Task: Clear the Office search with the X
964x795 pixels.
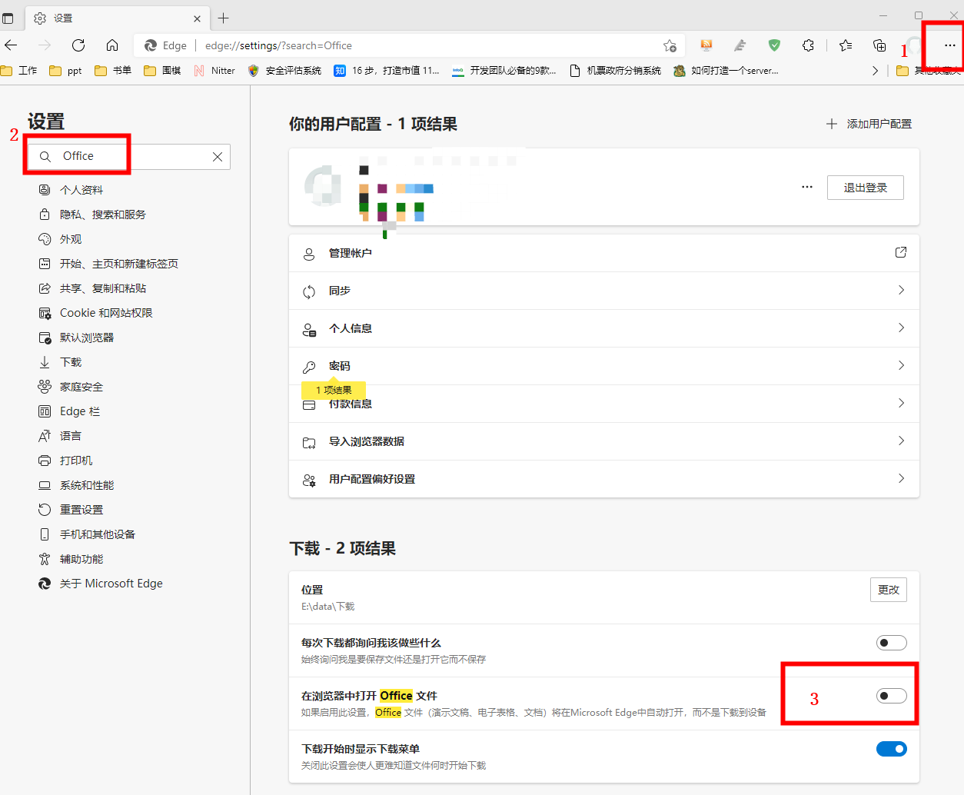Action: [x=218, y=156]
